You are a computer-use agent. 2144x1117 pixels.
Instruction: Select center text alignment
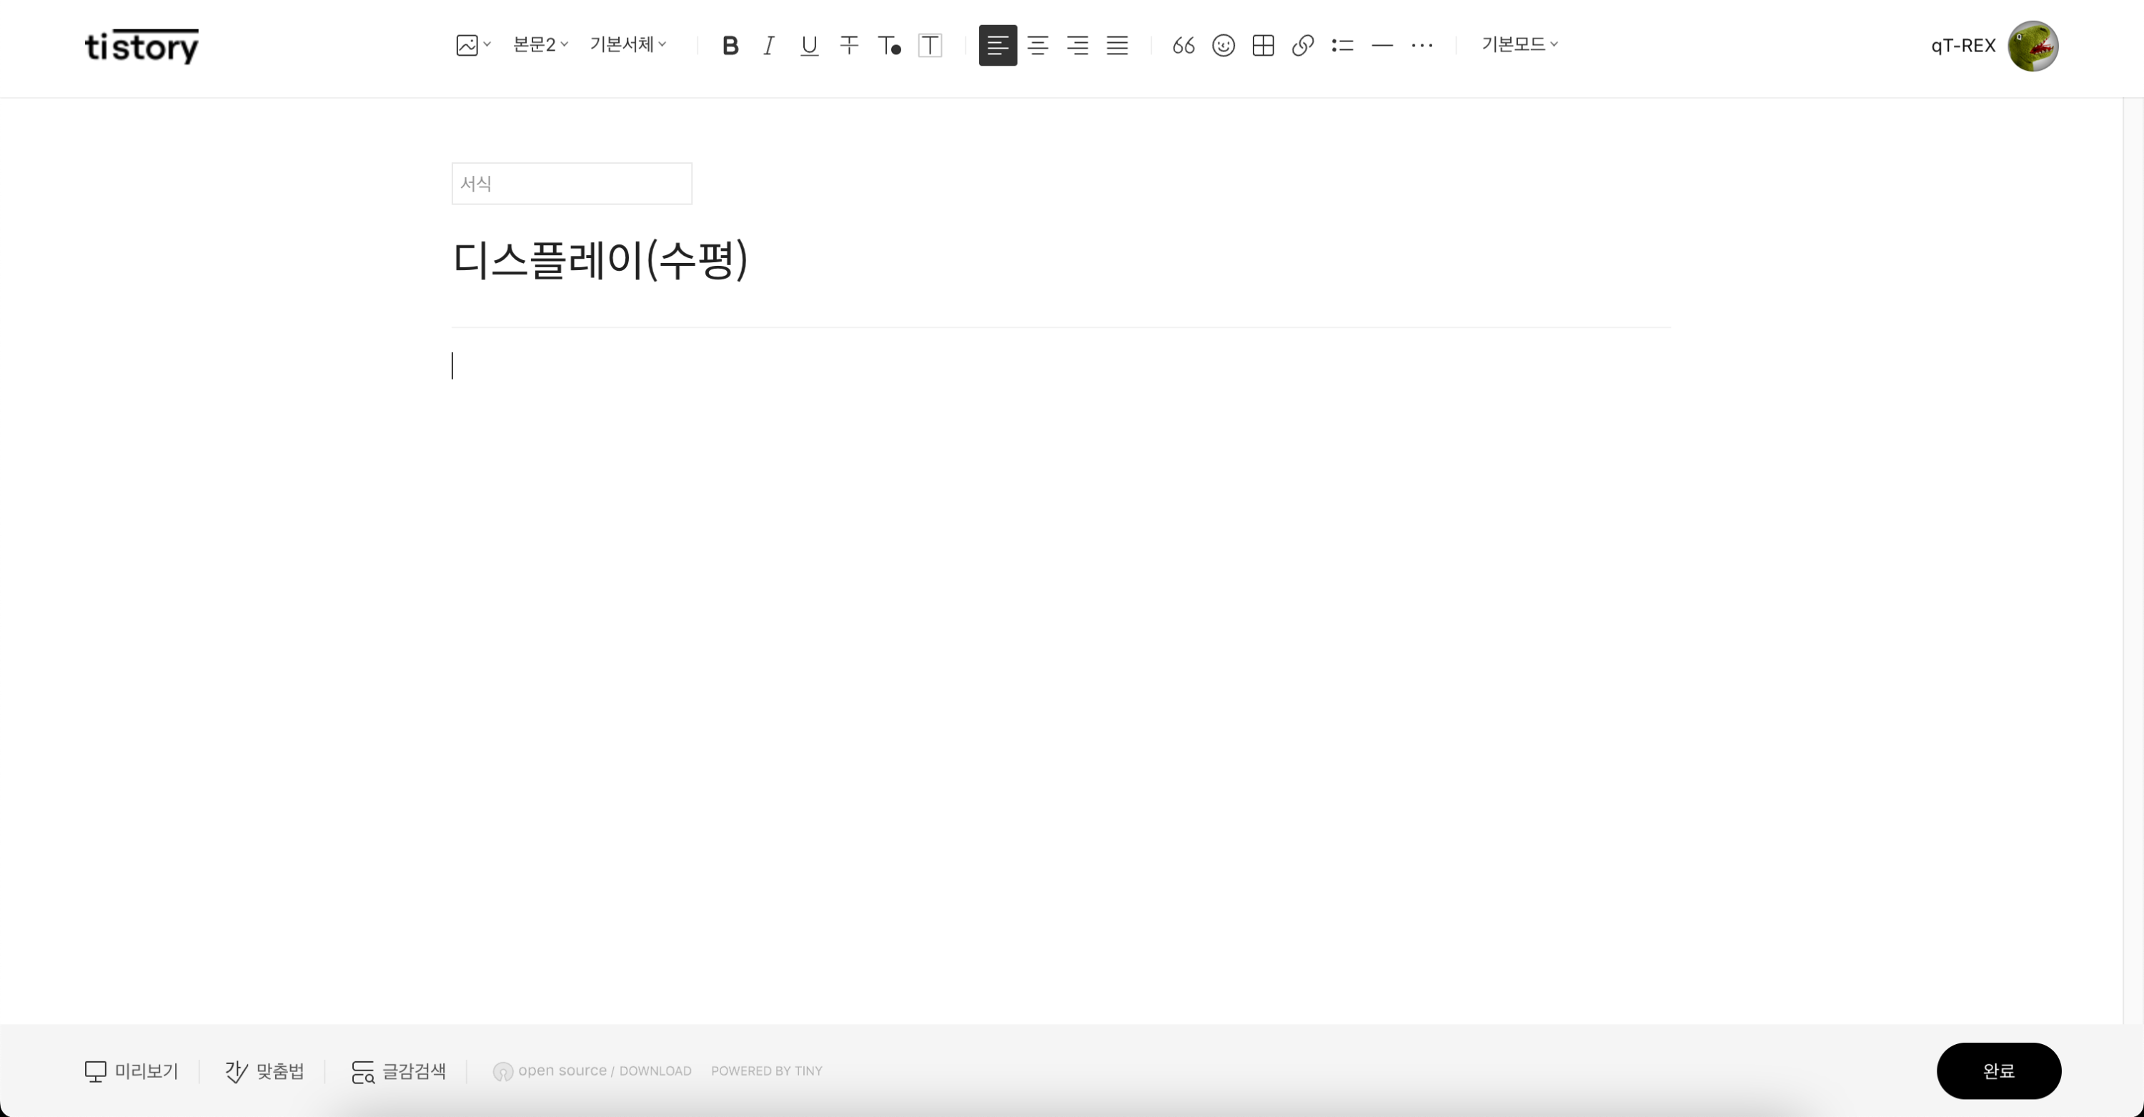pyautogui.click(x=1038, y=45)
